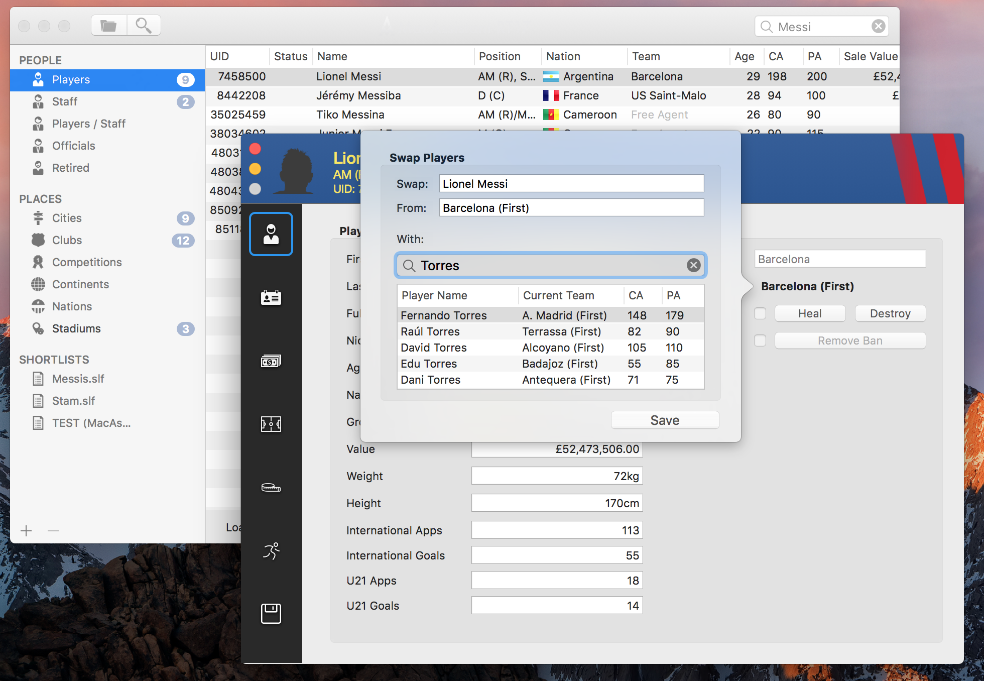Edit International Apps field 113

[x=557, y=530]
